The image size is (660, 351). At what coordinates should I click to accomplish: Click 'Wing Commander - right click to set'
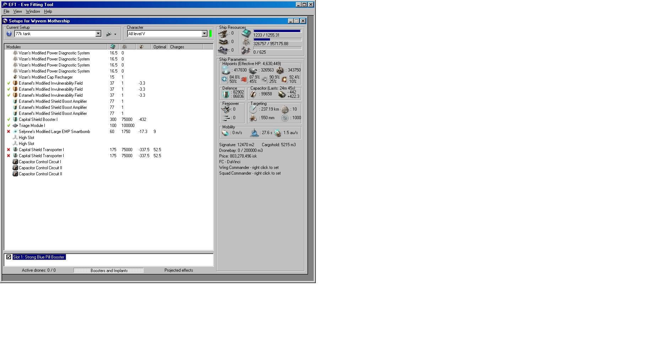pyautogui.click(x=249, y=167)
